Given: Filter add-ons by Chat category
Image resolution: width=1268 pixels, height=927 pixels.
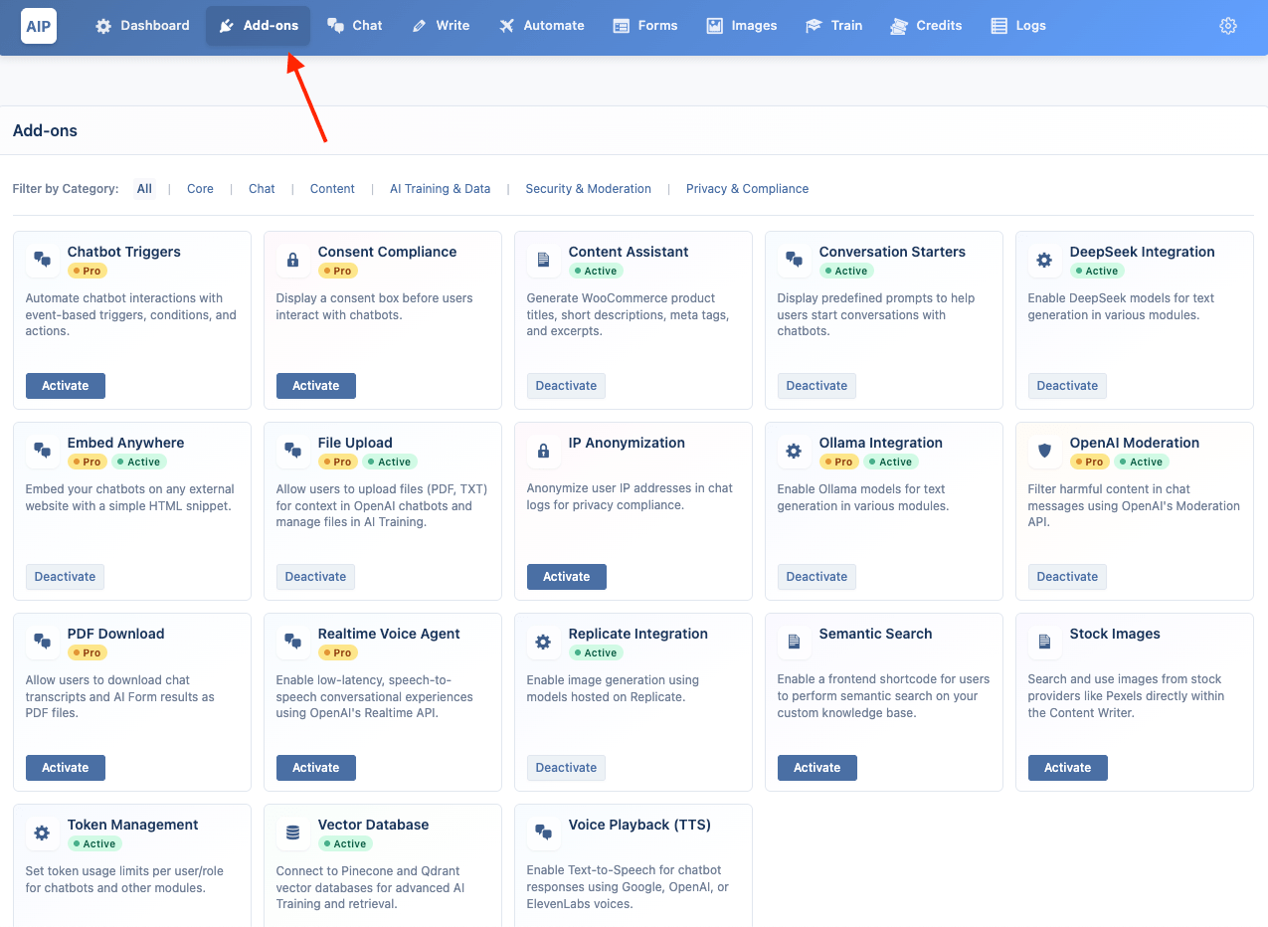Looking at the screenshot, I should 262,189.
